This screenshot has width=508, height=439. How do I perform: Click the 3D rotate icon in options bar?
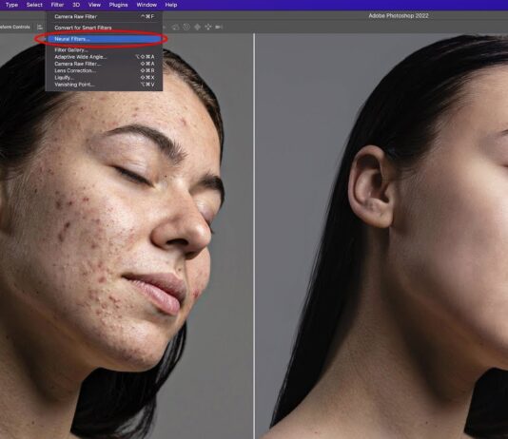tap(176, 28)
